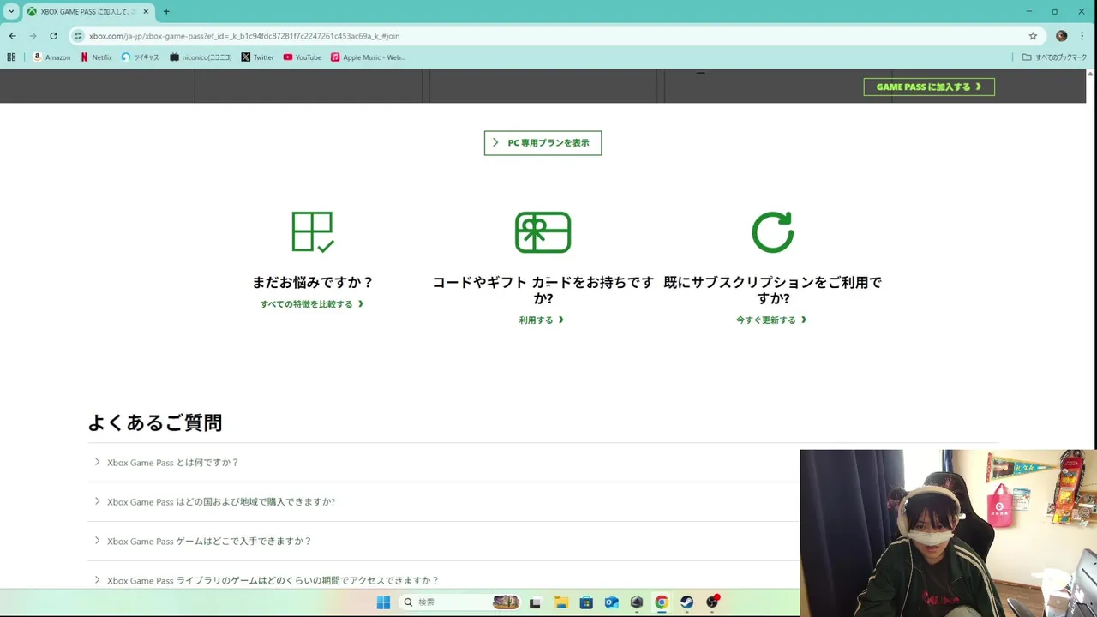Follow the 今すぐ更新する link
Viewport: 1097px width, 617px height.
click(771, 320)
